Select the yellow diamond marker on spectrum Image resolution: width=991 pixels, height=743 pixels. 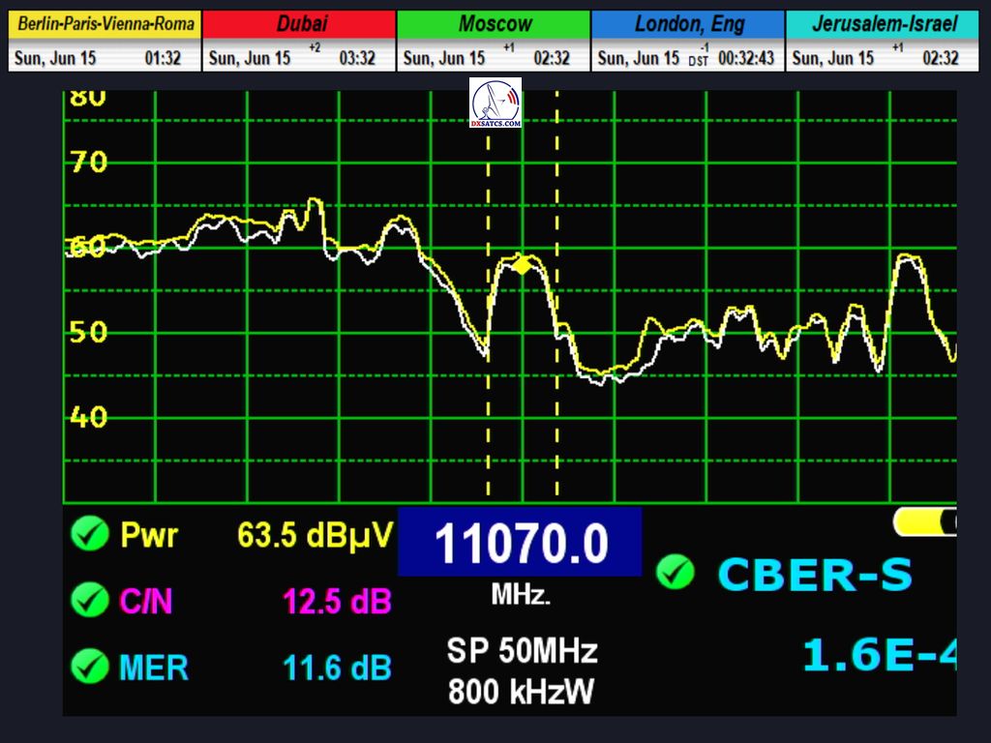pos(522,265)
